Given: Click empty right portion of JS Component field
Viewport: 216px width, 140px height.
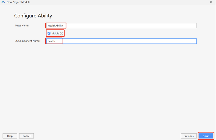Looking at the screenshot, I should coord(130,41).
